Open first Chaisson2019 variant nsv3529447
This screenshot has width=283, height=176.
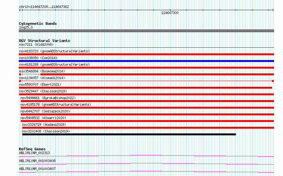tap(43, 91)
